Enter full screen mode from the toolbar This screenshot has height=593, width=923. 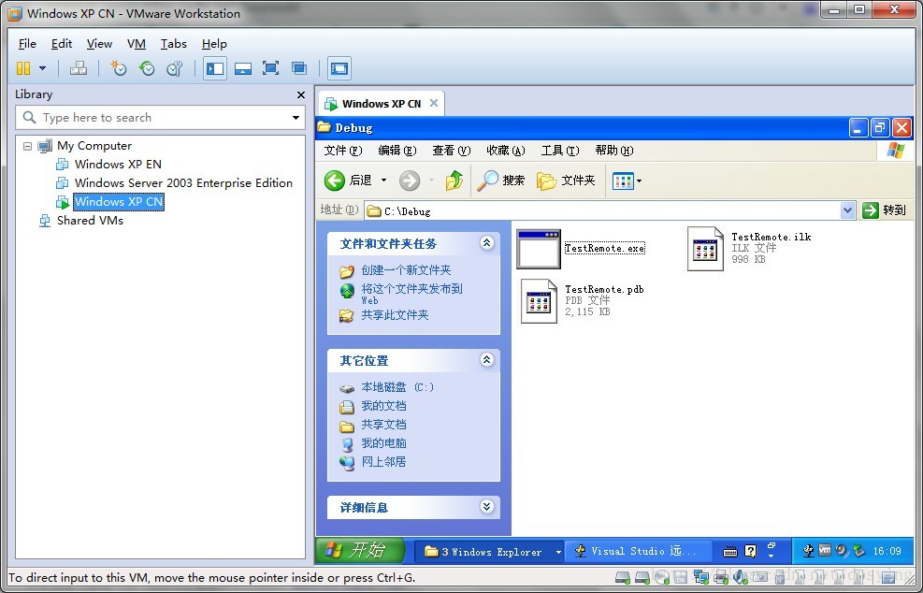271,68
